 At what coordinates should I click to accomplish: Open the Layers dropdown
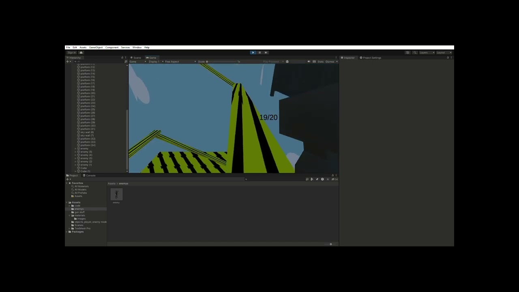point(427,52)
